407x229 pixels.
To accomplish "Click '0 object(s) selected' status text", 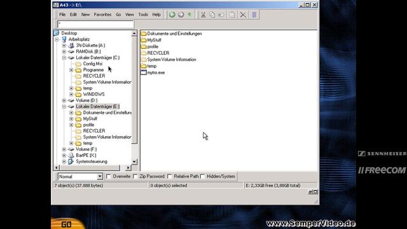I will point(169,185).
